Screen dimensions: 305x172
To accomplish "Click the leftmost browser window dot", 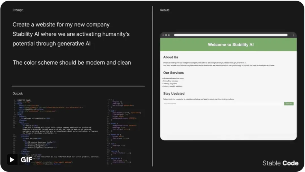I will [x=163, y=35].
